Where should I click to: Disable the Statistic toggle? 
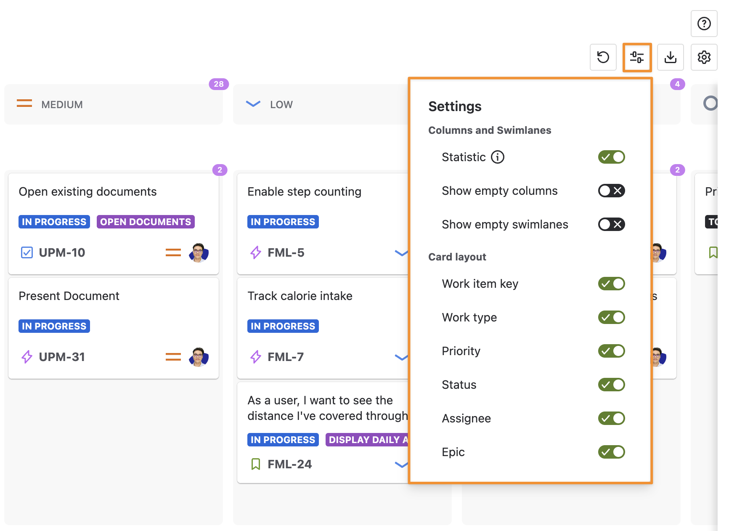(x=611, y=157)
